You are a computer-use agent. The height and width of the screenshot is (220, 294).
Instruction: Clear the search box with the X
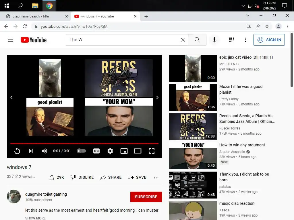click(x=183, y=40)
